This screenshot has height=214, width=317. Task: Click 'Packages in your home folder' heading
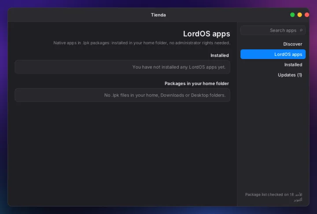point(197,84)
